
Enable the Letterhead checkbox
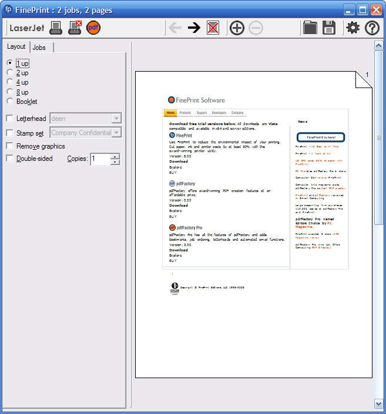(9, 119)
